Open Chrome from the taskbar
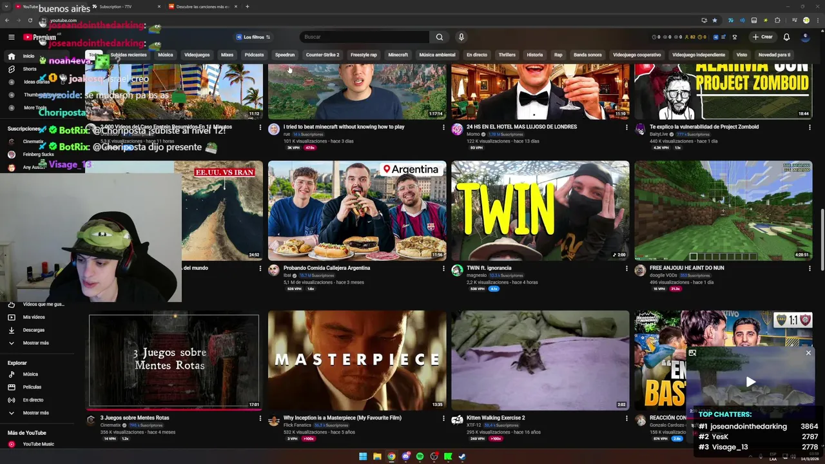 391,456
